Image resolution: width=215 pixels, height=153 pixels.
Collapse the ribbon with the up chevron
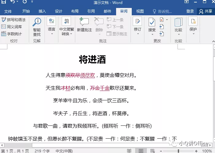pos(213,41)
